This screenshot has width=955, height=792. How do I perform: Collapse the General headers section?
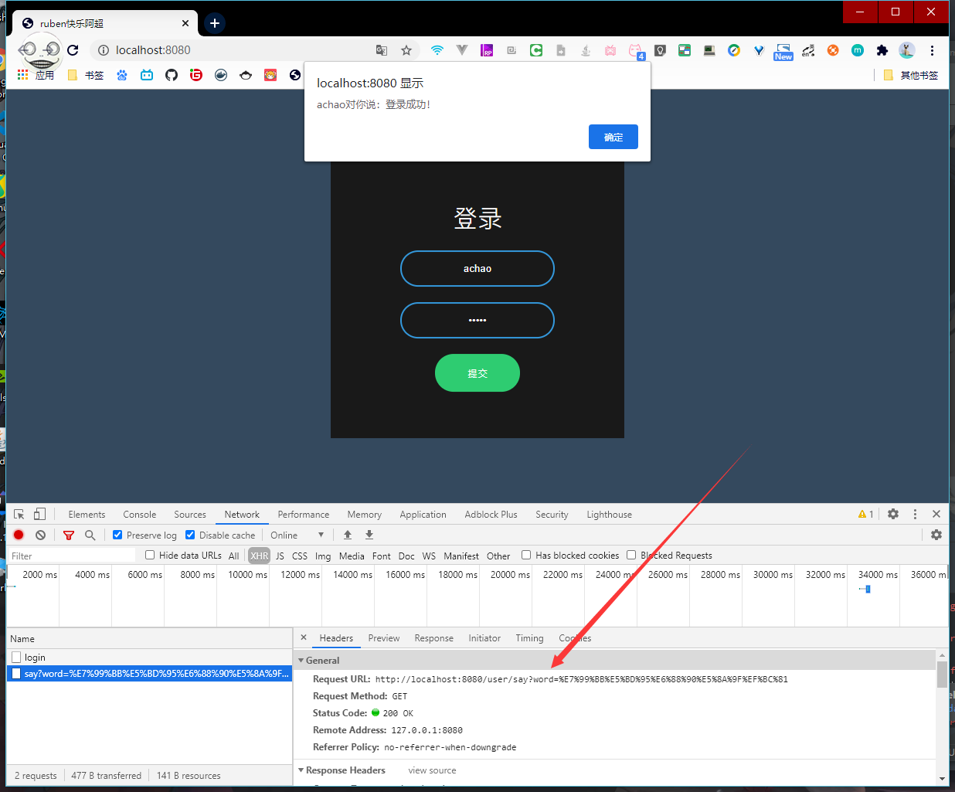301,661
